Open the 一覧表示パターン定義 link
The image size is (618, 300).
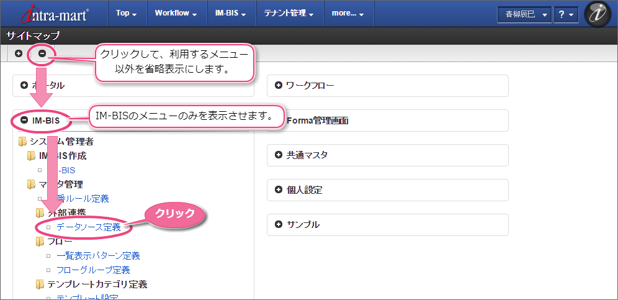point(98,256)
